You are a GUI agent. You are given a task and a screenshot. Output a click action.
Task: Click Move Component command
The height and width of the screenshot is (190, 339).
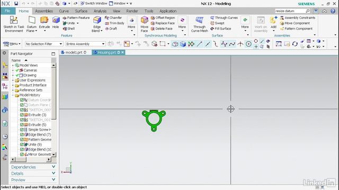pos(295,23)
